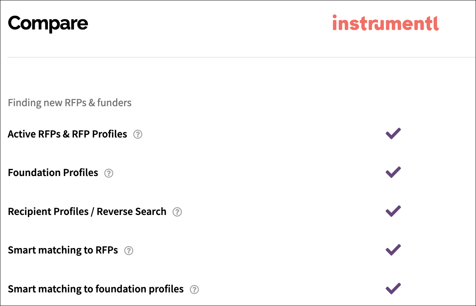Open help for Smart matching to foundation profiles
This screenshot has width=476, height=306.
[x=195, y=289]
